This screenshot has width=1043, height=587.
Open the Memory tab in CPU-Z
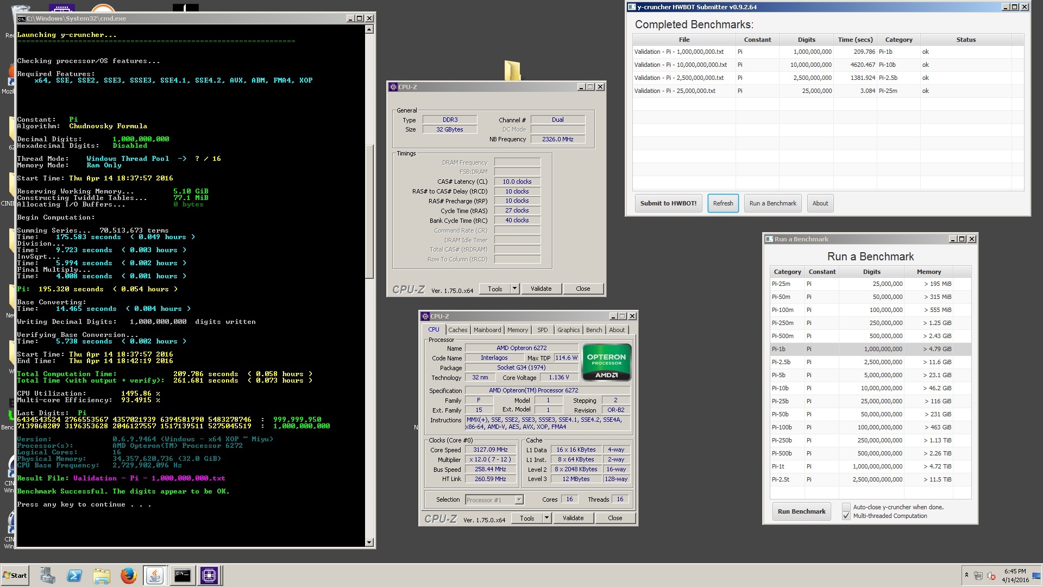click(x=518, y=330)
